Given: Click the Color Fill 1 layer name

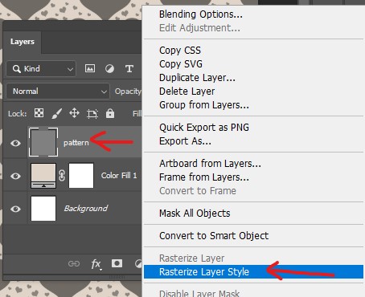Looking at the screenshot, I should [x=119, y=176].
